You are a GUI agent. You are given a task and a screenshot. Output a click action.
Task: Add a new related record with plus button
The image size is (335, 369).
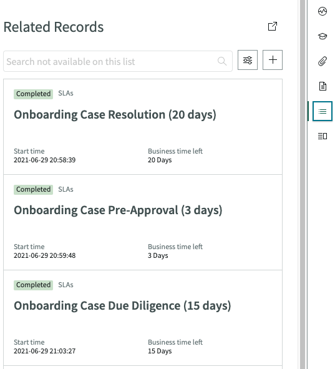pyautogui.click(x=273, y=60)
